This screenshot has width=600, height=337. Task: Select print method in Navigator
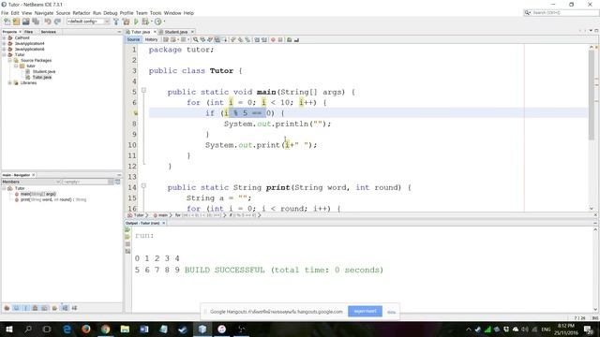[53, 199]
